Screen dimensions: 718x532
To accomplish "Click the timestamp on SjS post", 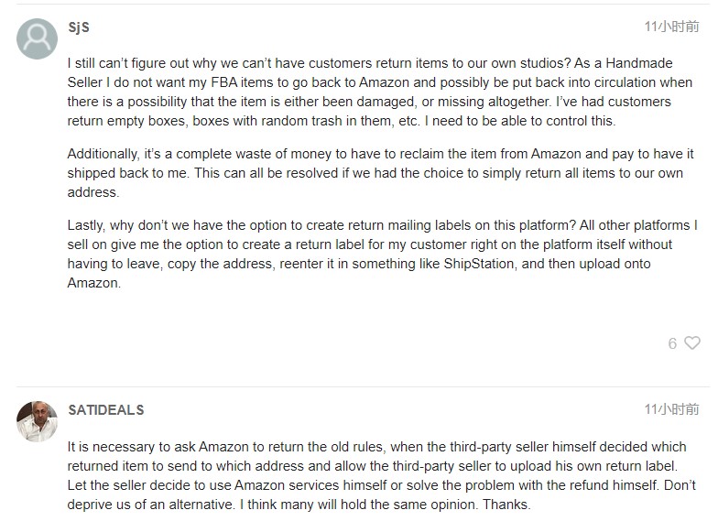I will pyautogui.click(x=672, y=27).
